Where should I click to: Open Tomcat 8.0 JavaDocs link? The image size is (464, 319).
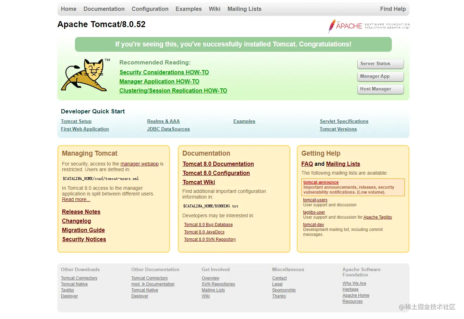pos(204,232)
